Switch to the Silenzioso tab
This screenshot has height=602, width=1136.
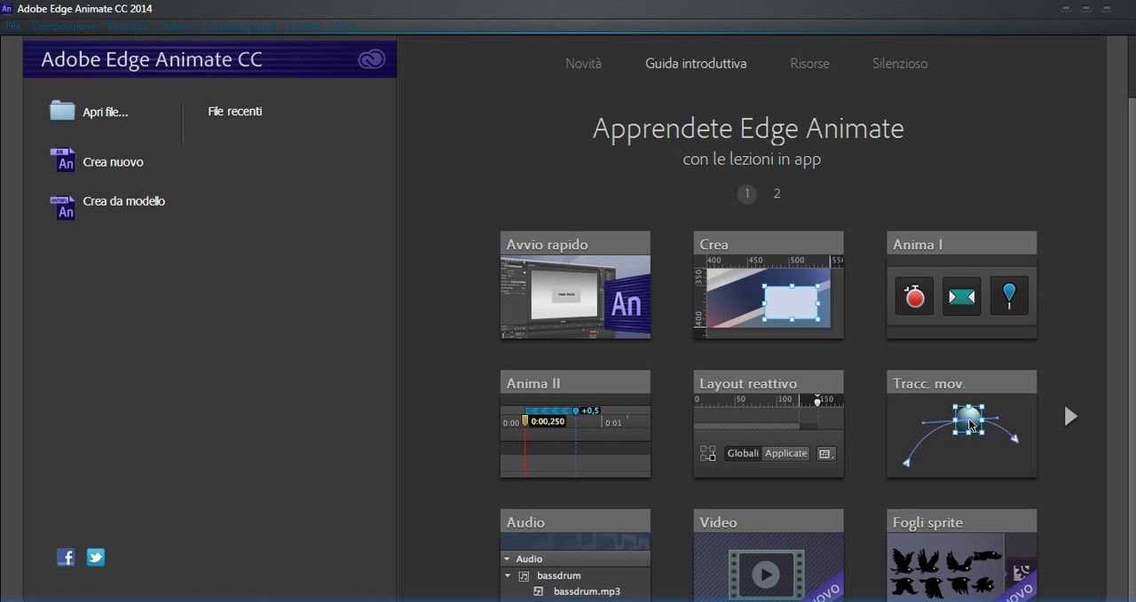(900, 64)
